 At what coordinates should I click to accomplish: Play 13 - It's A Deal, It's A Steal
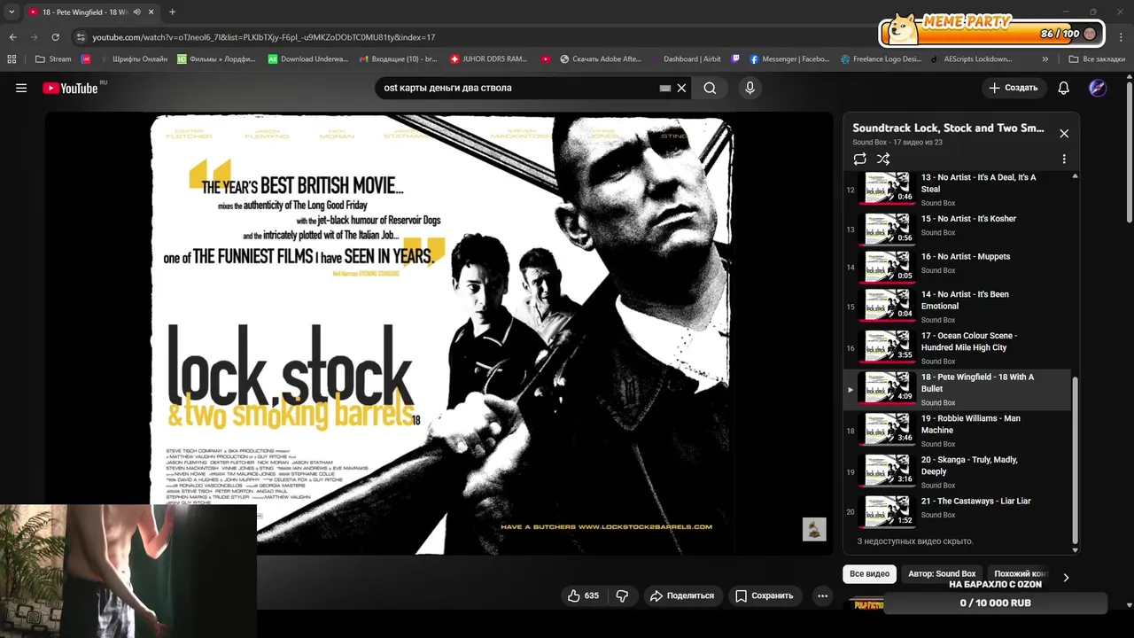pos(958,189)
